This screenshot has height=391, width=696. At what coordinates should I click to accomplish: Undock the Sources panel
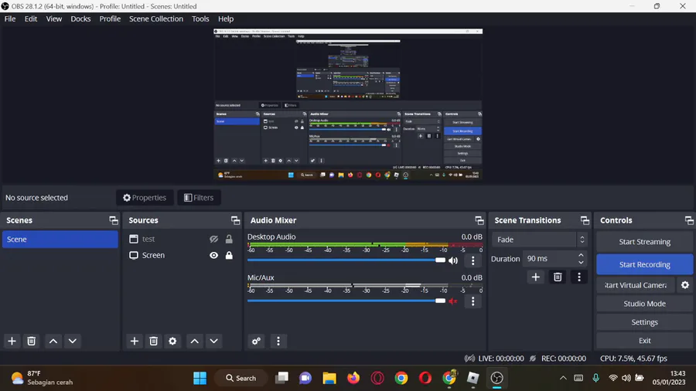pos(235,220)
